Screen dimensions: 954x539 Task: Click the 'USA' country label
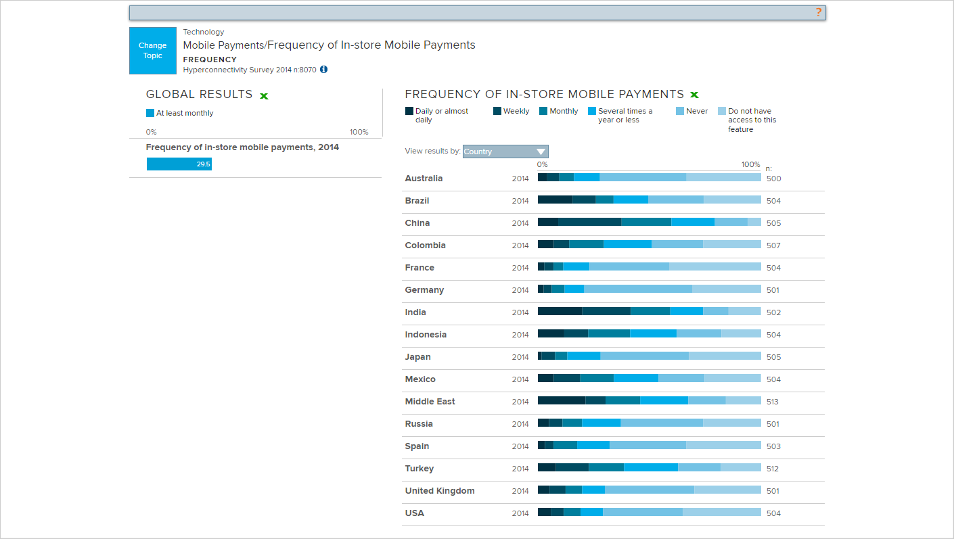[413, 513]
